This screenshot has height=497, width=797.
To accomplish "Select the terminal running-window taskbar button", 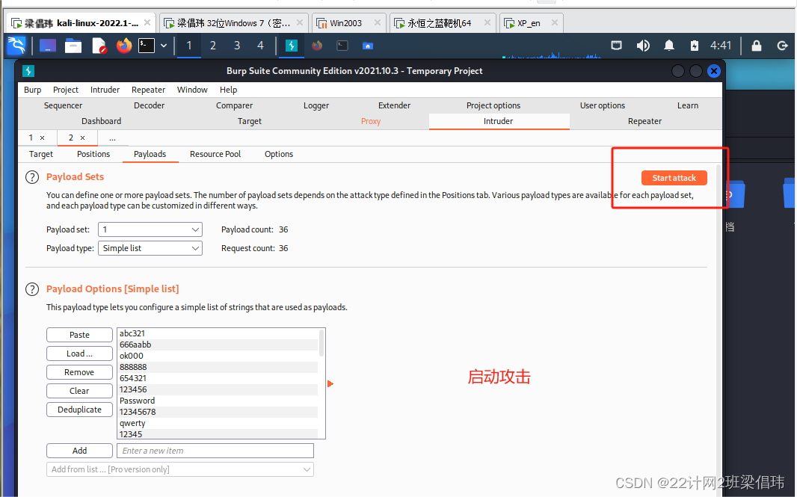I will pyautogui.click(x=342, y=46).
